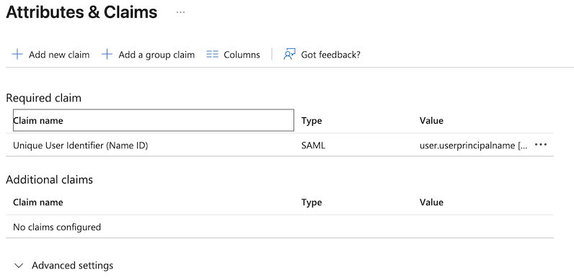Click the Got feedback? link text
Viewport: 574px width, 280px height.
click(330, 55)
